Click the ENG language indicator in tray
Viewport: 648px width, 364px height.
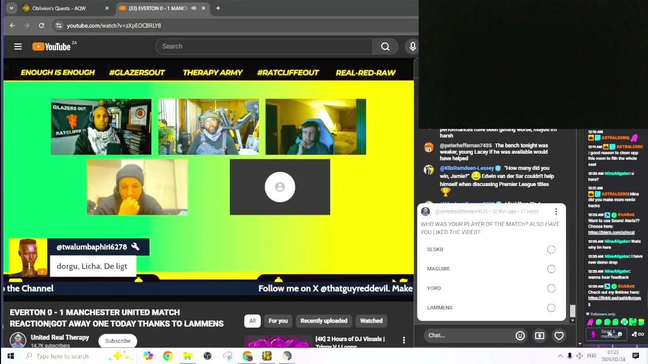[x=591, y=356]
